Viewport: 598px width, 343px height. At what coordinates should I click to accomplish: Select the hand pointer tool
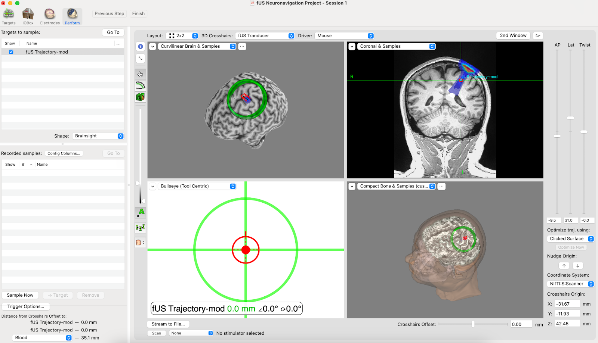click(141, 74)
